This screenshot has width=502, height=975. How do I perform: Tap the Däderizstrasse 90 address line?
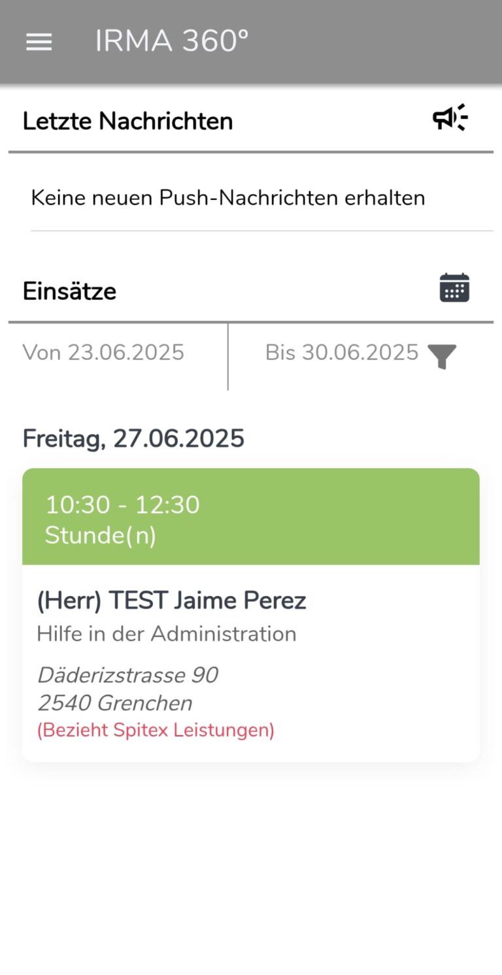pyautogui.click(x=127, y=675)
